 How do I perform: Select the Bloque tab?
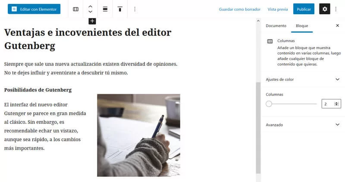[x=302, y=26]
